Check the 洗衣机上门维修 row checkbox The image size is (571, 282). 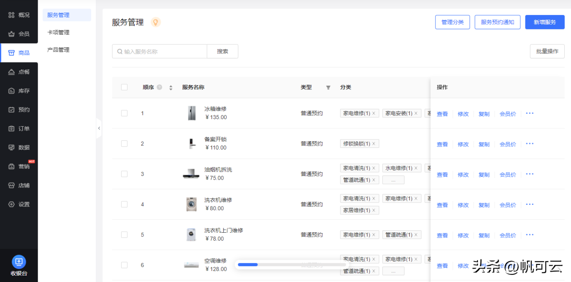point(124,235)
